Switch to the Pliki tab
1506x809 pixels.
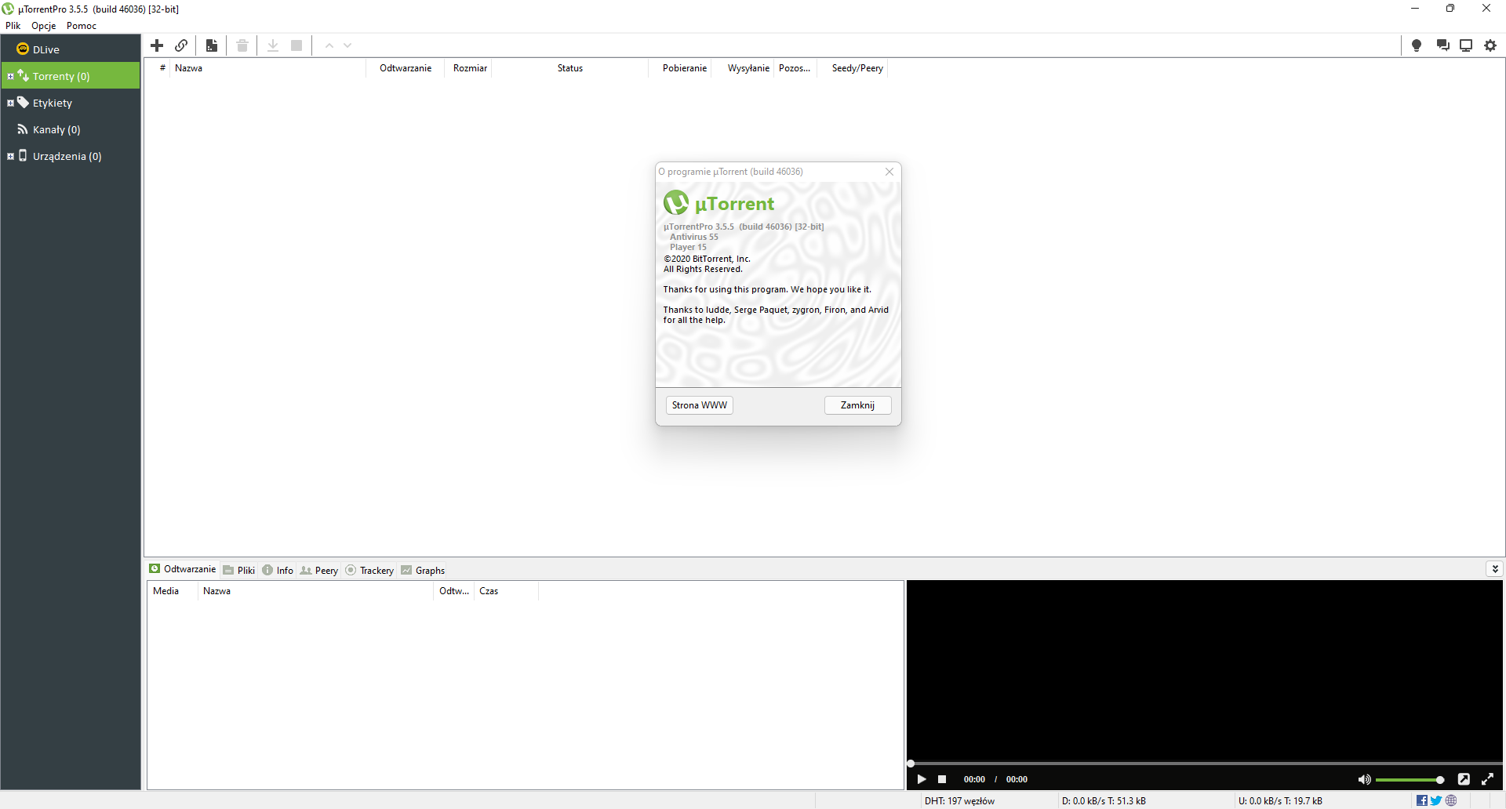pyautogui.click(x=239, y=570)
